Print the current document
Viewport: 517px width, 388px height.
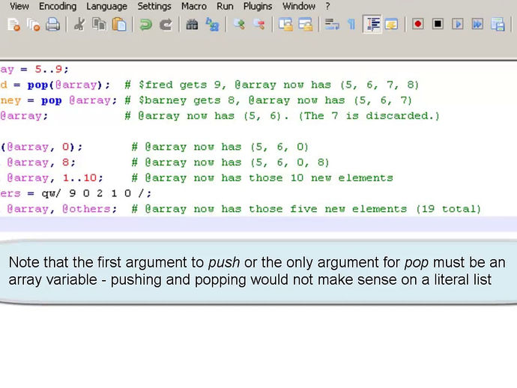pyautogui.click(x=52, y=25)
